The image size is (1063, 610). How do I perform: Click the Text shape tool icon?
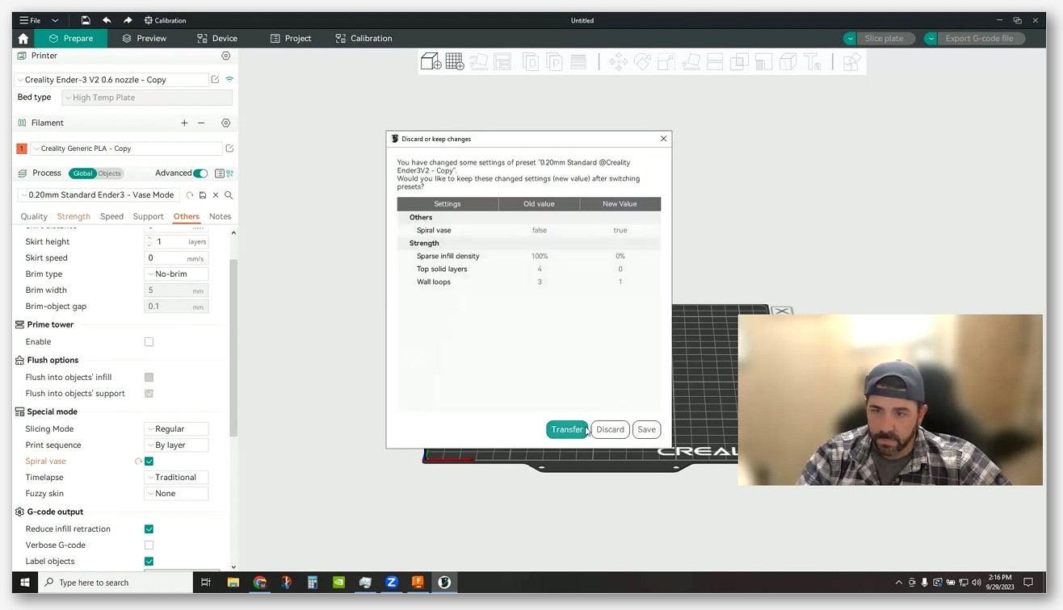pyautogui.click(x=813, y=61)
